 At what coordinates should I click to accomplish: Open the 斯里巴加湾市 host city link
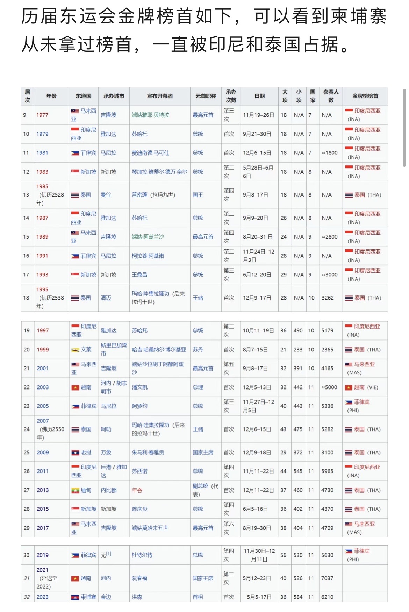coord(114,349)
